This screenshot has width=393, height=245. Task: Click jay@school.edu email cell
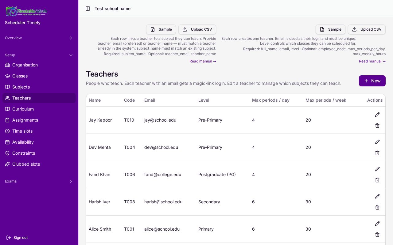[160, 120]
